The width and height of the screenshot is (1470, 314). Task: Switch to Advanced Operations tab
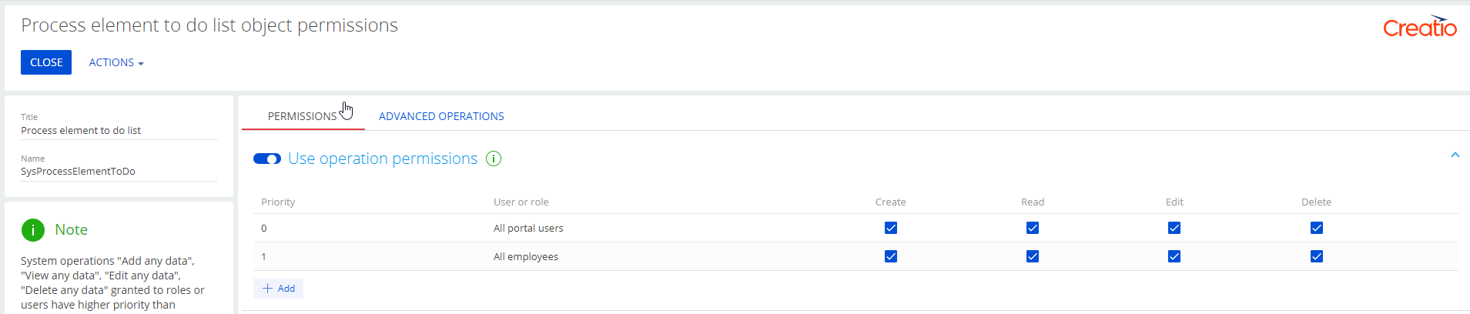click(441, 116)
